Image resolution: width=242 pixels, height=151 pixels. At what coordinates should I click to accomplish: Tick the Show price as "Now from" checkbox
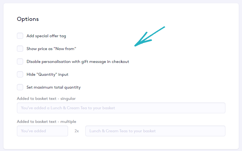pos(20,49)
